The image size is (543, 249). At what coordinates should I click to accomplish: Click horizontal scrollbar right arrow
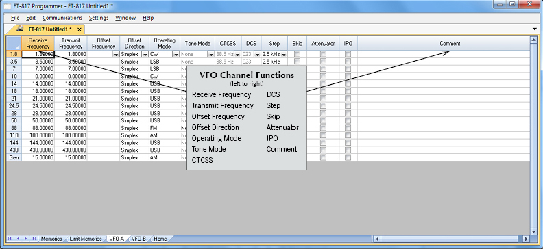[527, 239]
